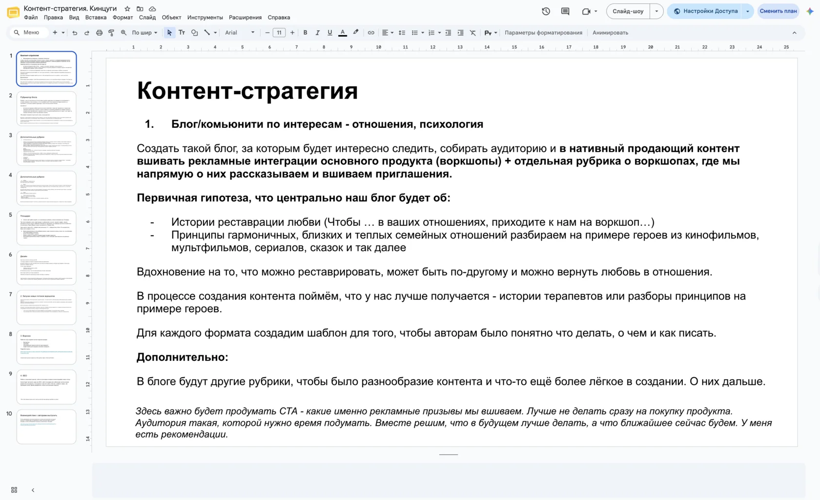
Task: Open the Инструменты menu
Action: [205, 17]
